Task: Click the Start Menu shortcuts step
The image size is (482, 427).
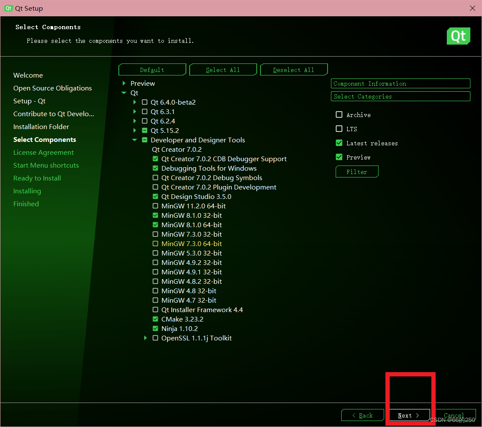Action: pyautogui.click(x=46, y=165)
